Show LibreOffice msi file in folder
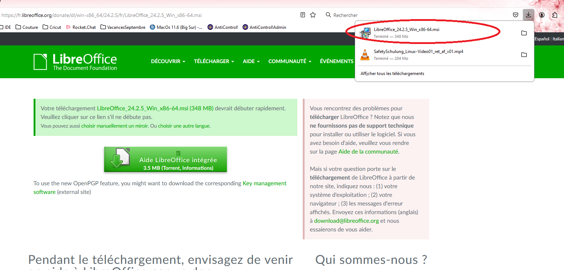 tap(524, 33)
